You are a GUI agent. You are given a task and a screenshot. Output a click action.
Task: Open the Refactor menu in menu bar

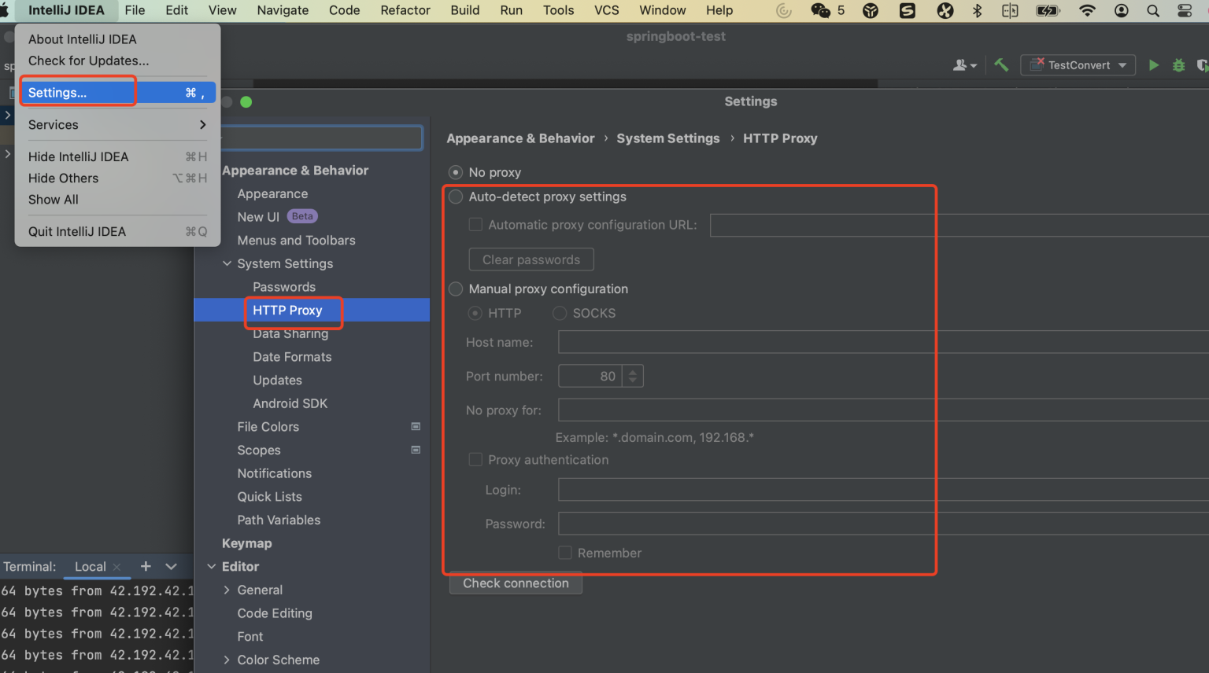405,10
